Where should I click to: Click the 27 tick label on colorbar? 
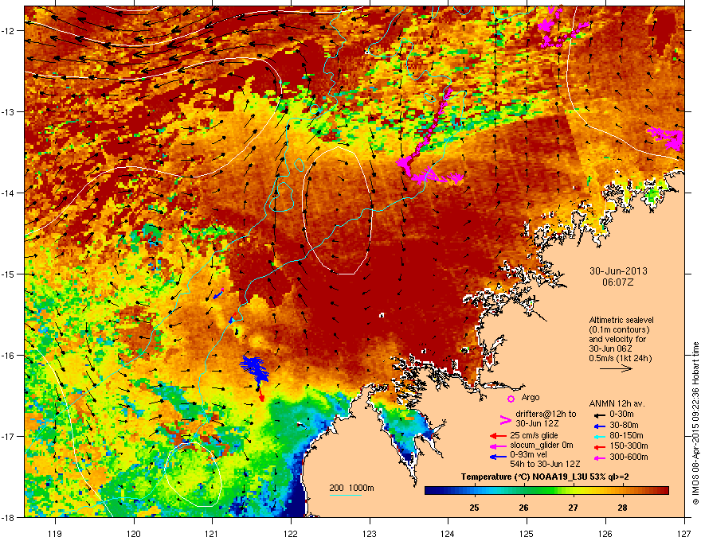tap(573, 508)
